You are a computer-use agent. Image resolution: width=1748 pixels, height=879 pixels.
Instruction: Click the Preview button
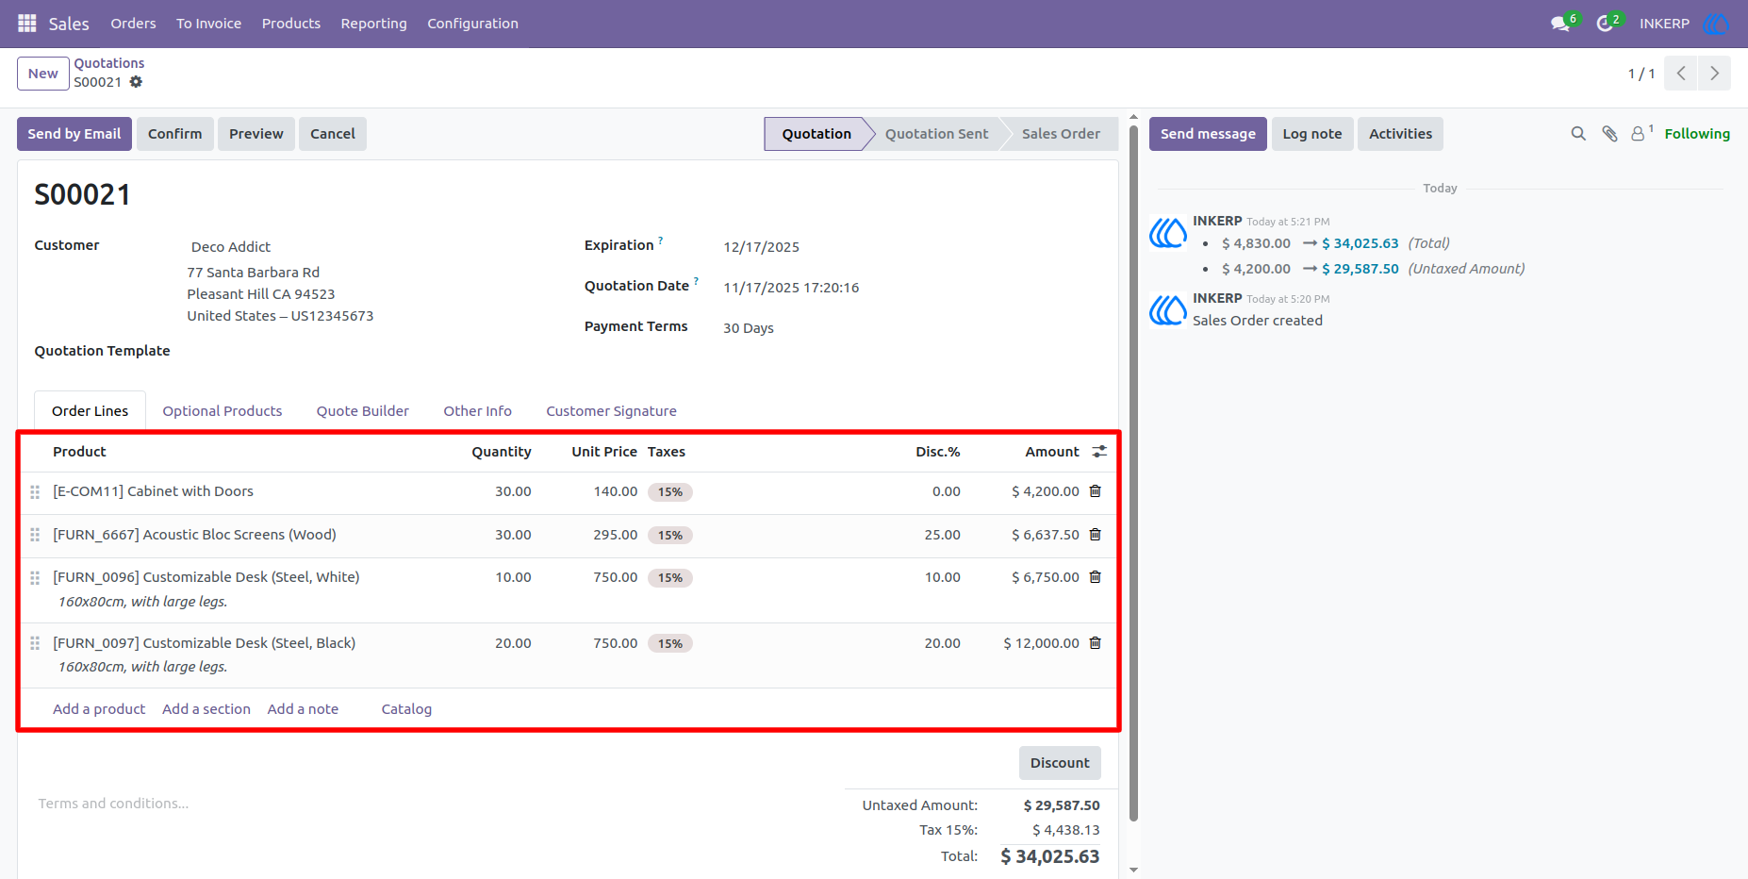(x=256, y=134)
